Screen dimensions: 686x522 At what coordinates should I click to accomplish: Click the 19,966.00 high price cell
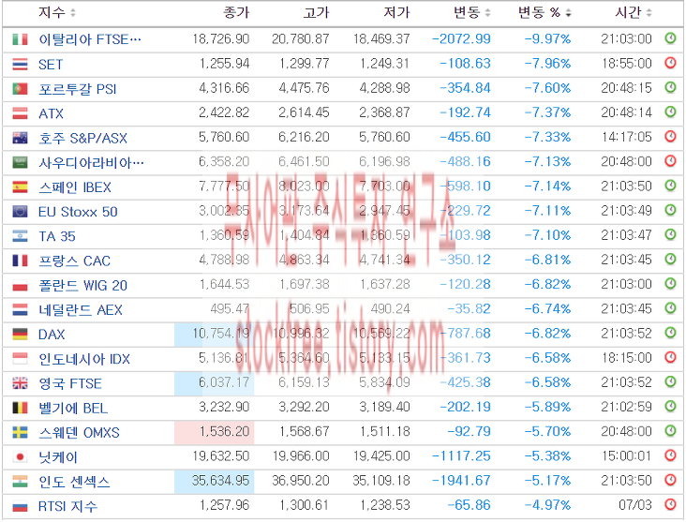click(x=301, y=455)
